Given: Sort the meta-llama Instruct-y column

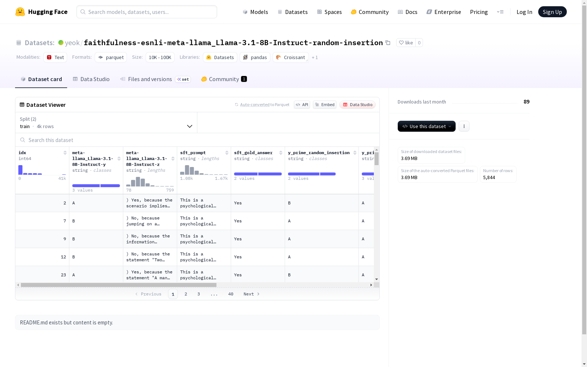Looking at the screenshot, I should (x=119, y=159).
